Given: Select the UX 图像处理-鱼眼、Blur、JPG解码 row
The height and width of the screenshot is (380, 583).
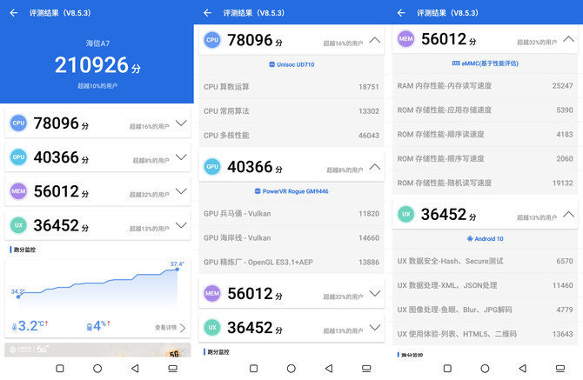Looking at the screenshot, I should click(x=485, y=310).
